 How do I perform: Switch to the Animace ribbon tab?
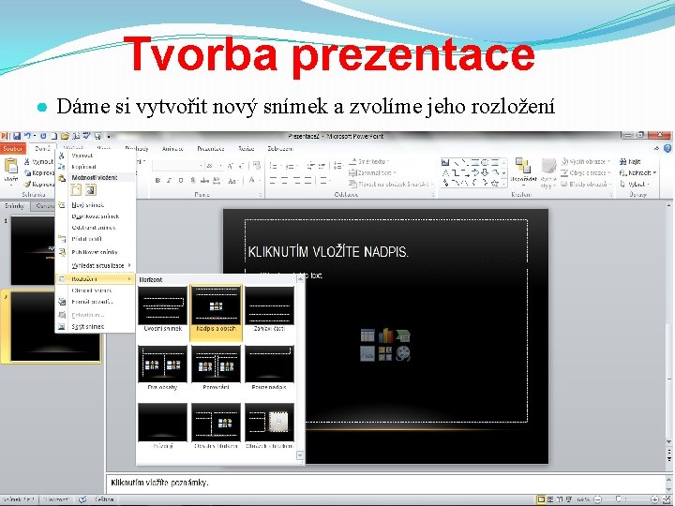click(172, 148)
